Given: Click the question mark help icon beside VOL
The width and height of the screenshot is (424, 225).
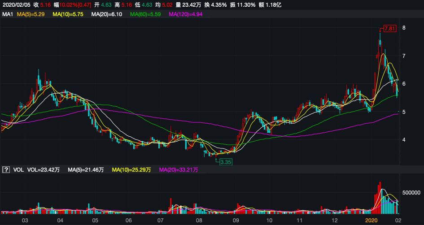Looking at the screenshot, I should tap(6, 170).
